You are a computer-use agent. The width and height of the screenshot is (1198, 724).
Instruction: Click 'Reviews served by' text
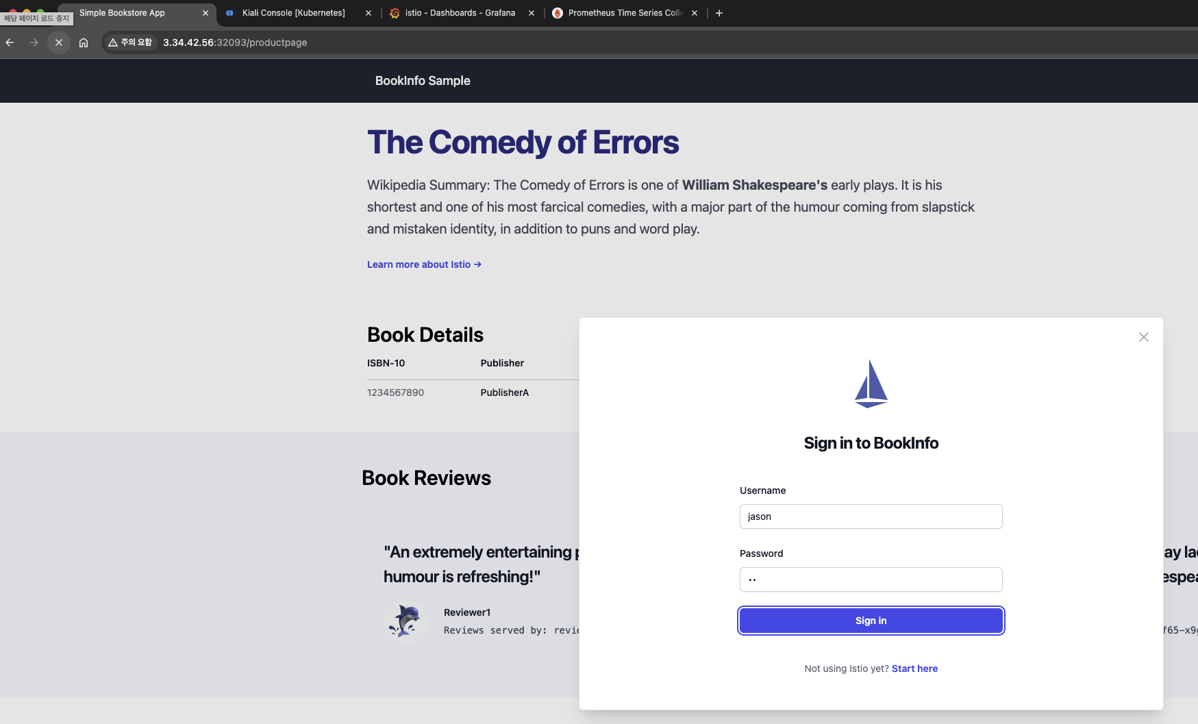click(x=495, y=630)
